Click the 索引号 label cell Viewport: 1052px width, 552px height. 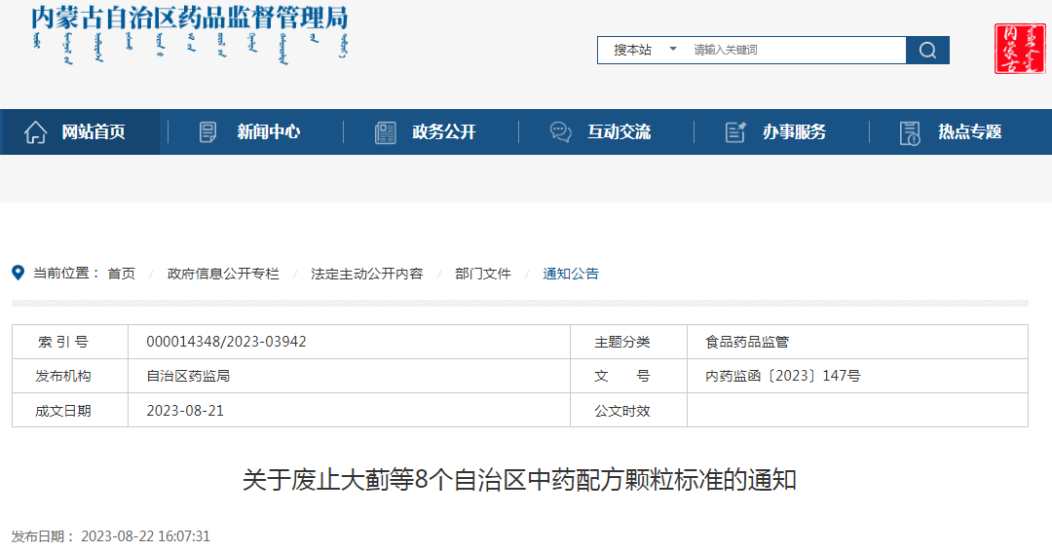[x=70, y=342]
